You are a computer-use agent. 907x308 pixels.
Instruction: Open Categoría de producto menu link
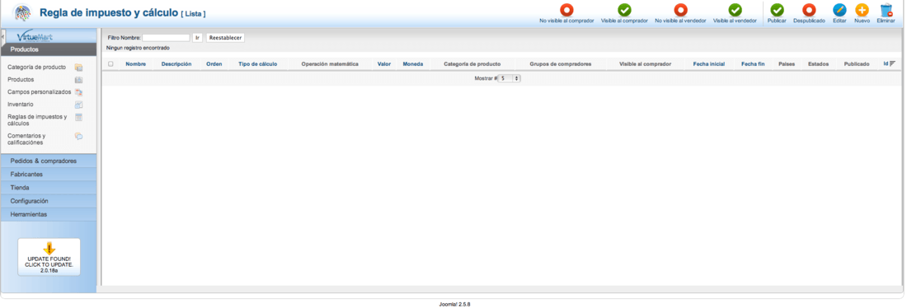[x=36, y=67]
